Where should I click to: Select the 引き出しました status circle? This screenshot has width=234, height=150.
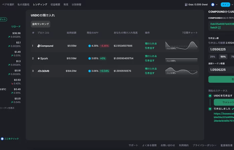[210, 109]
